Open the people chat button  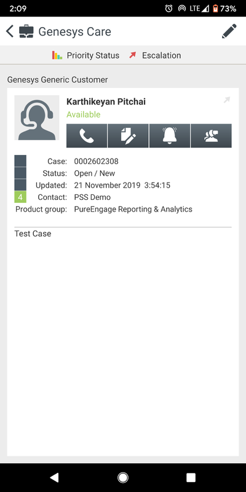(x=211, y=135)
